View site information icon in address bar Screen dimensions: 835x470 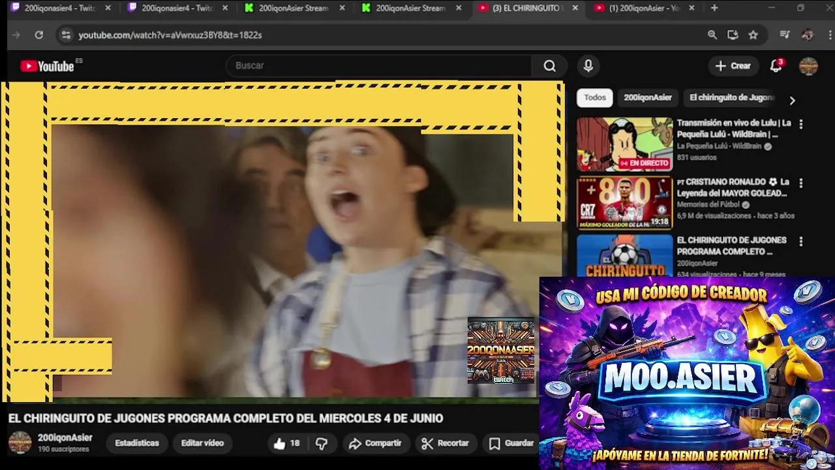pos(66,35)
